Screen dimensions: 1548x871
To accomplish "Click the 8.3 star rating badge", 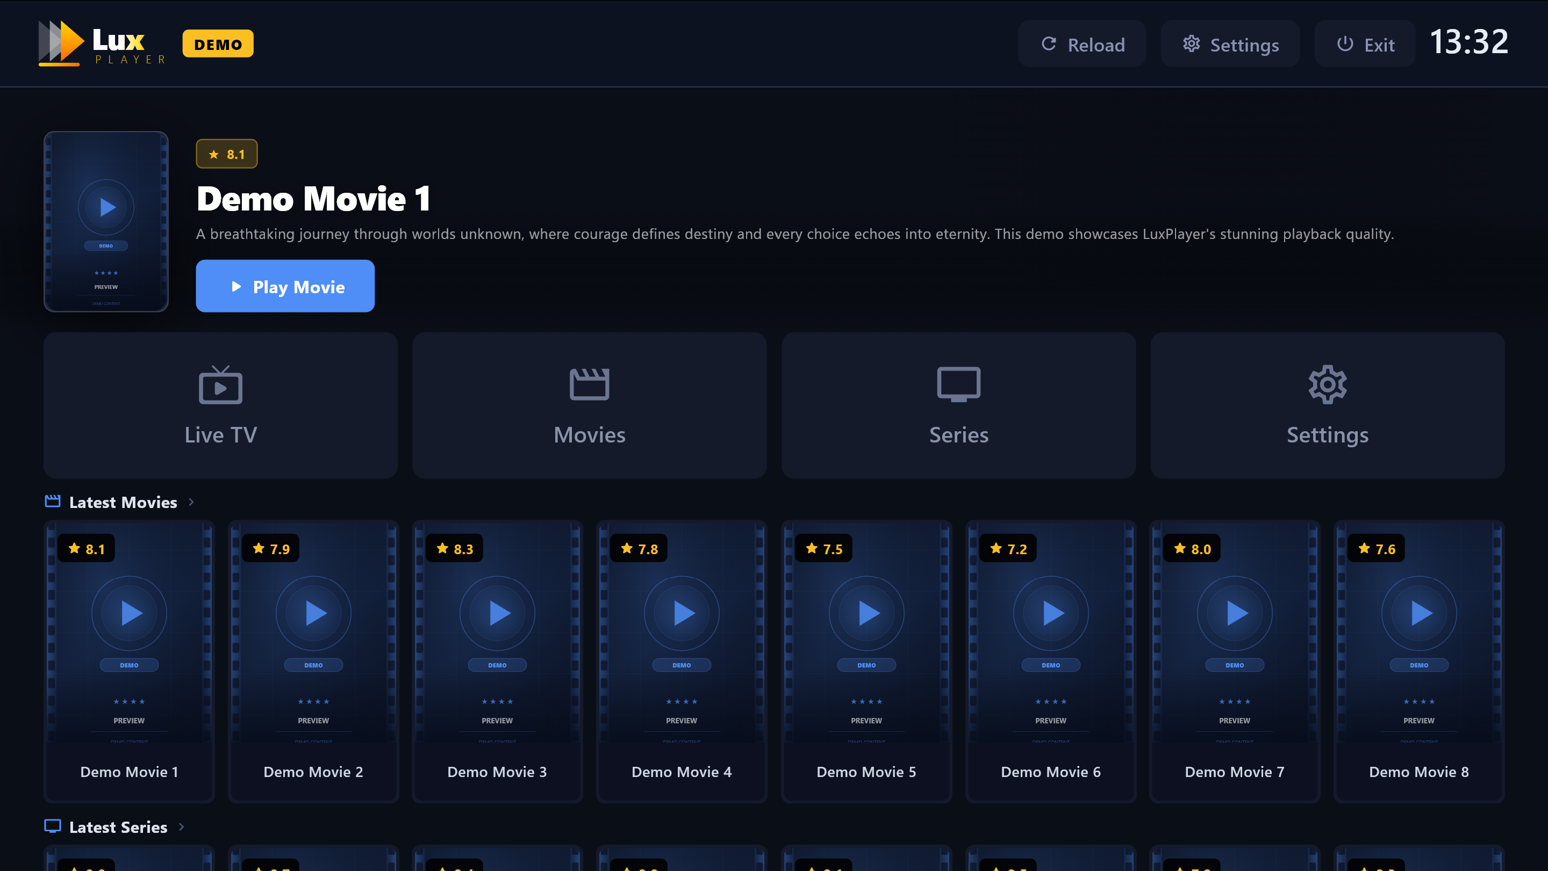I will [455, 549].
